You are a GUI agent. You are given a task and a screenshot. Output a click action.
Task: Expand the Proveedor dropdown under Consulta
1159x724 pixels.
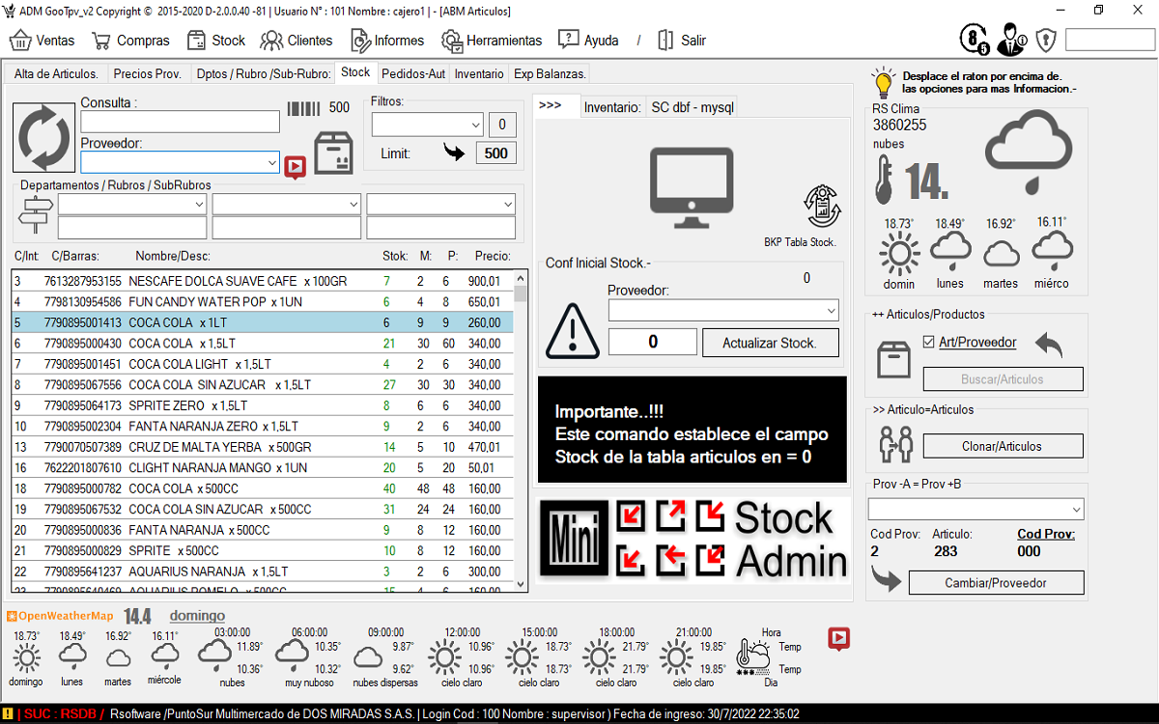[272, 163]
